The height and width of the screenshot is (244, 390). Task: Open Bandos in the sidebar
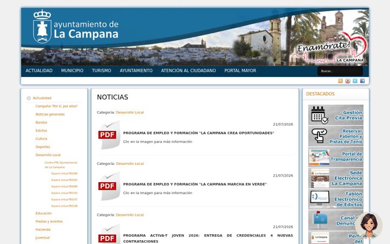[41, 123]
